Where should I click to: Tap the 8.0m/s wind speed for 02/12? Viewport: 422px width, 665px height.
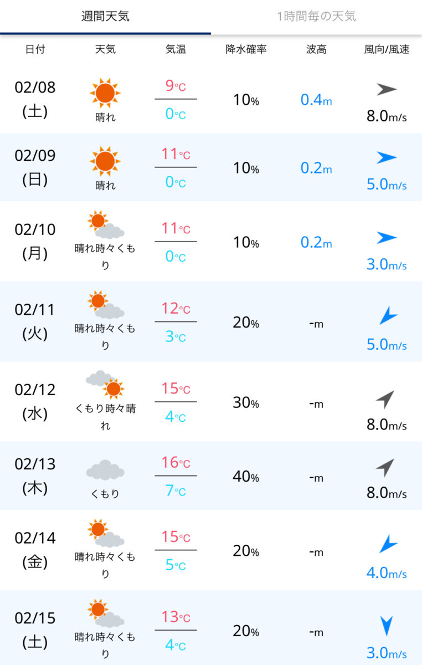(387, 425)
